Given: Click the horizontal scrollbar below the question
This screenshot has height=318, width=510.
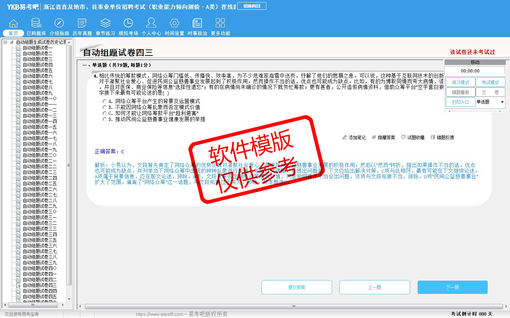Looking at the screenshot, I should (x=293, y=306).
